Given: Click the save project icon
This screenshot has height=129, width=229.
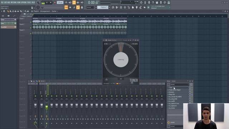Looking at the screenshot, I should click(157, 3).
